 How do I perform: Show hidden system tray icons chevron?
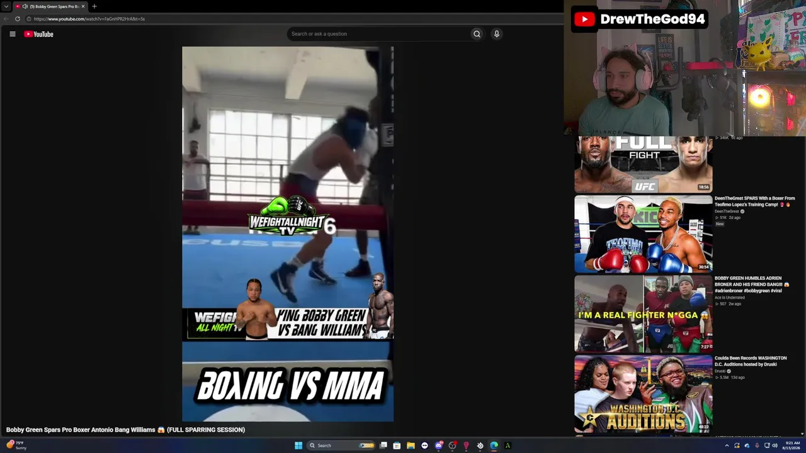[727, 445]
